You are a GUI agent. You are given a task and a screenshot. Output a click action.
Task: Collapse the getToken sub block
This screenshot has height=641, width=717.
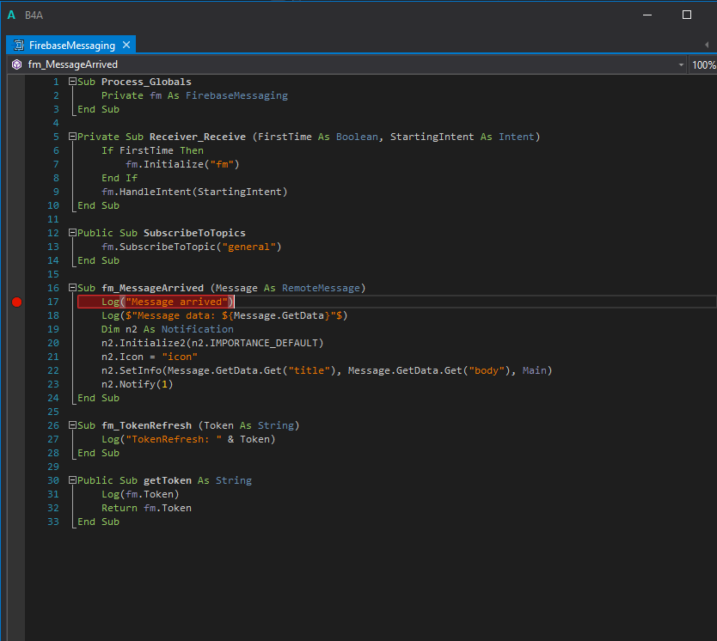(73, 480)
